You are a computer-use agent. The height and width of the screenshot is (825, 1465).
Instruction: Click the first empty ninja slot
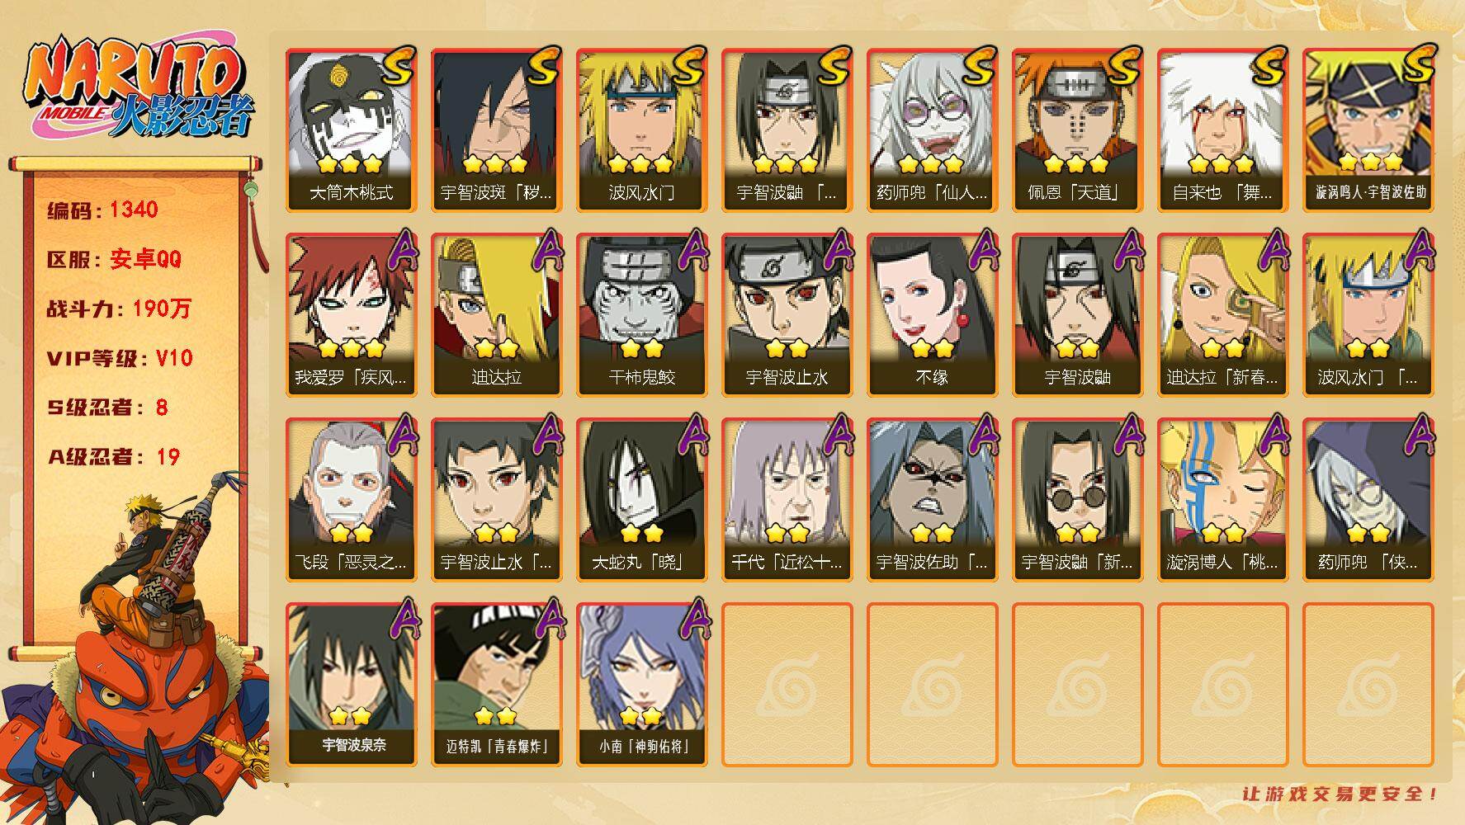pos(787,685)
